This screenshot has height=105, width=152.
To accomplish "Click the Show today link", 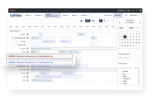I will pos(130,20).
